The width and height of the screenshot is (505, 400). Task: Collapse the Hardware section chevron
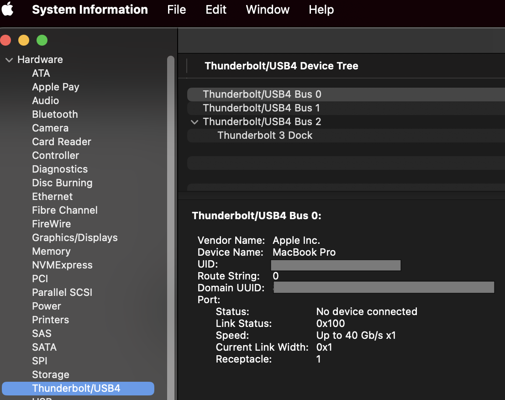[9, 60]
